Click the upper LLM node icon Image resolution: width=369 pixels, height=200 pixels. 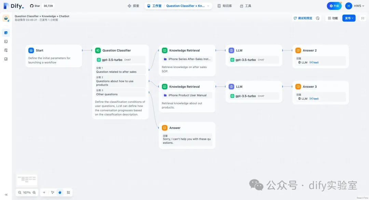pos(231,50)
